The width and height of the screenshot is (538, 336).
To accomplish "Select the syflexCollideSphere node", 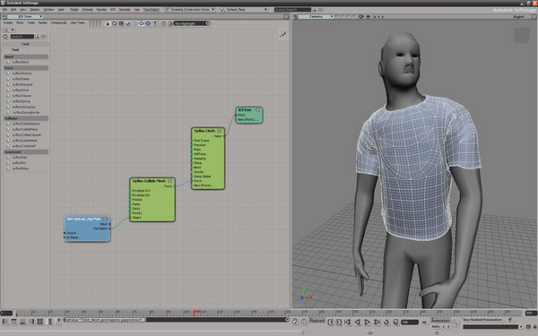I will tap(26, 124).
